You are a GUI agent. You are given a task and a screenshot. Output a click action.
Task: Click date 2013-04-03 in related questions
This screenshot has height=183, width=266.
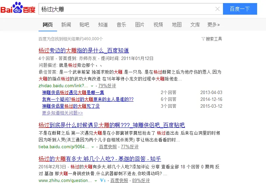pos(211,92)
